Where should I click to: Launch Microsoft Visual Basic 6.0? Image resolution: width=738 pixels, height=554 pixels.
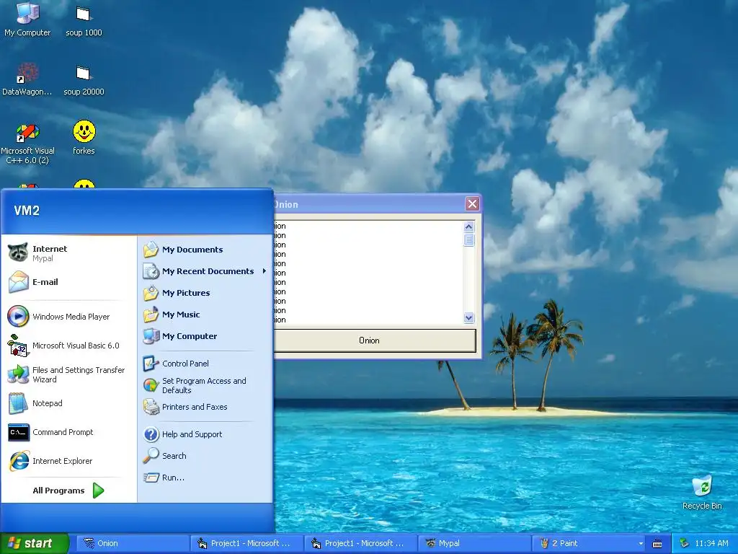[68, 346]
